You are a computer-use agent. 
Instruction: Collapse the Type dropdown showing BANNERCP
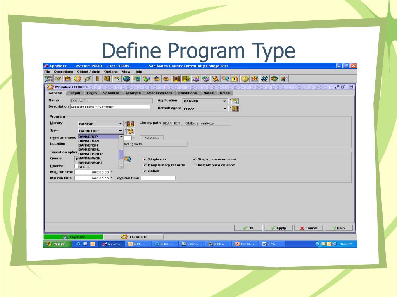point(101,131)
